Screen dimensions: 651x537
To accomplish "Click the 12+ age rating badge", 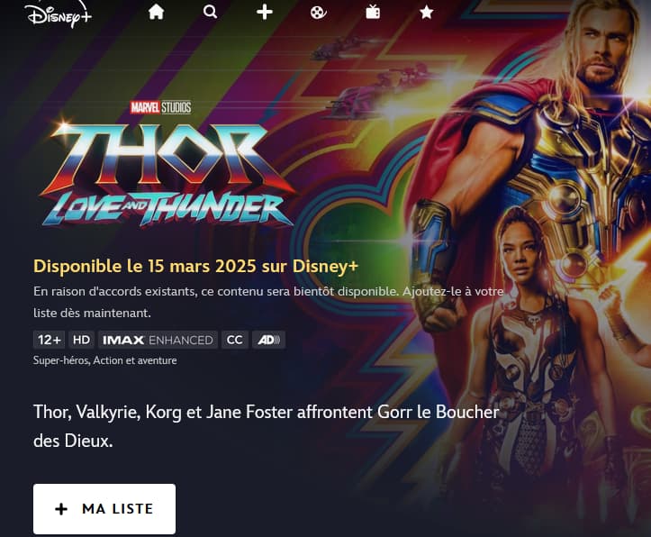I will tap(49, 340).
